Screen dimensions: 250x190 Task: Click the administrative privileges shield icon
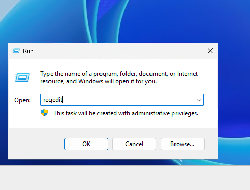(44, 113)
